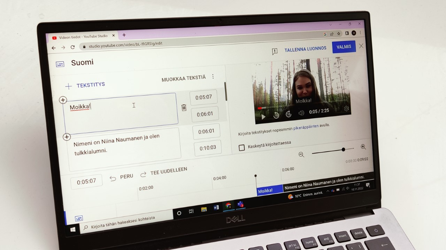Open the pikanäppäinten shortcuts link

coord(306,127)
